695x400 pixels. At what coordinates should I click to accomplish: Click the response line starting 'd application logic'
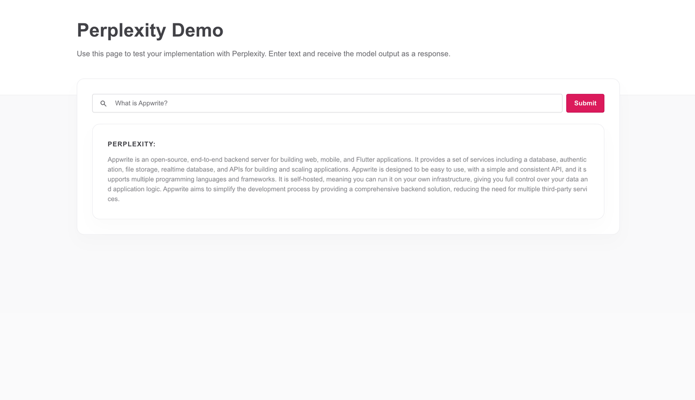click(347, 189)
